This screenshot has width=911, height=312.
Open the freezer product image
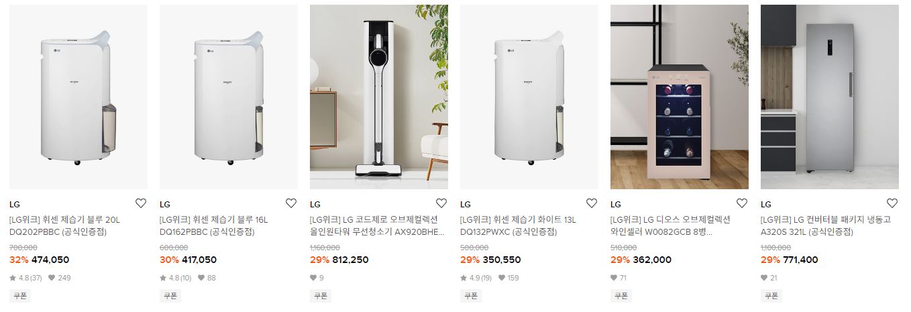(830, 97)
